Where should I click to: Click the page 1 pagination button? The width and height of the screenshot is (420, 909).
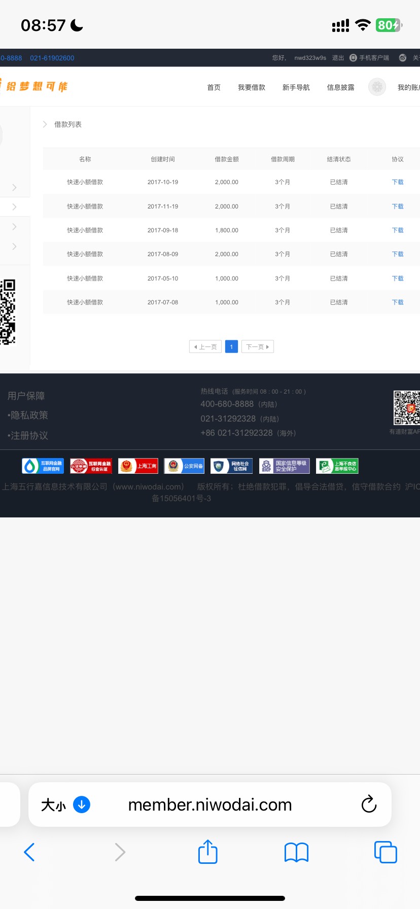pos(231,346)
